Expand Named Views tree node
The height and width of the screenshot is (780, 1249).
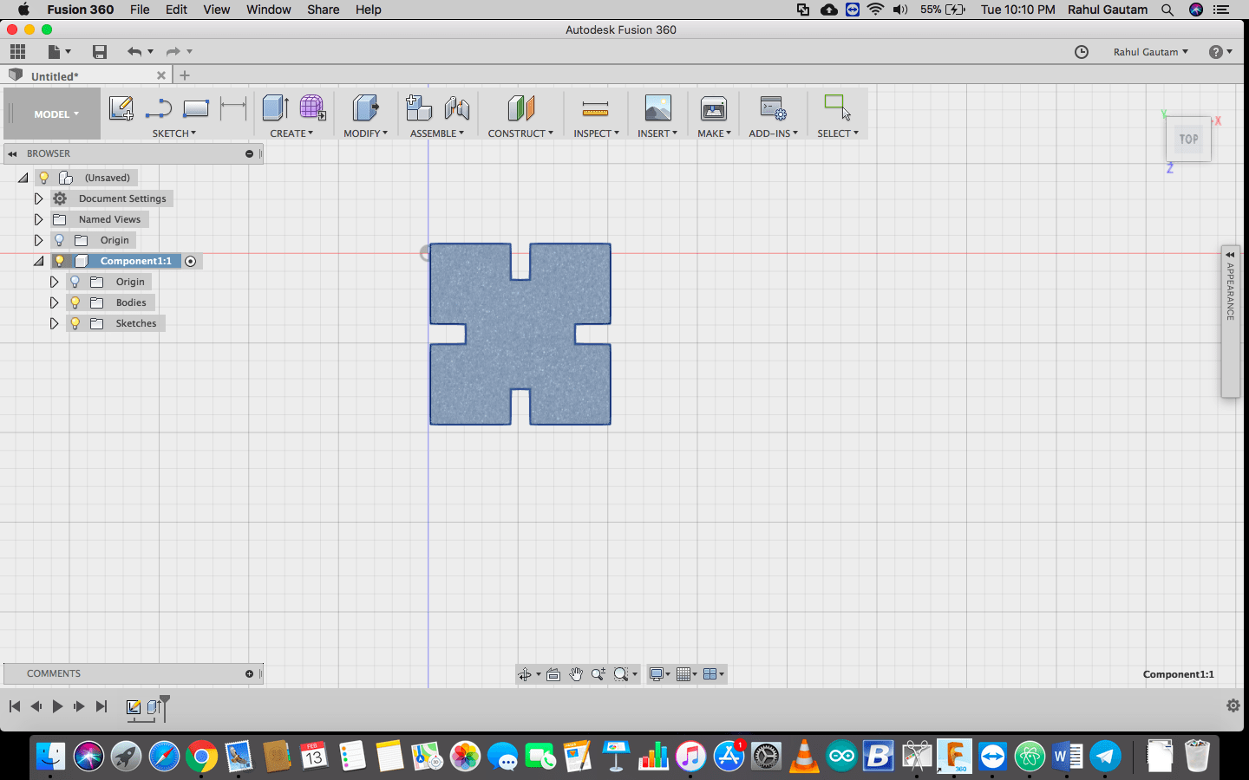pos(38,219)
